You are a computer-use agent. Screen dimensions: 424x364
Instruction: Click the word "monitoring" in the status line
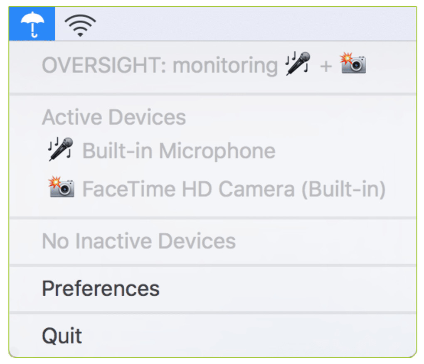click(225, 66)
